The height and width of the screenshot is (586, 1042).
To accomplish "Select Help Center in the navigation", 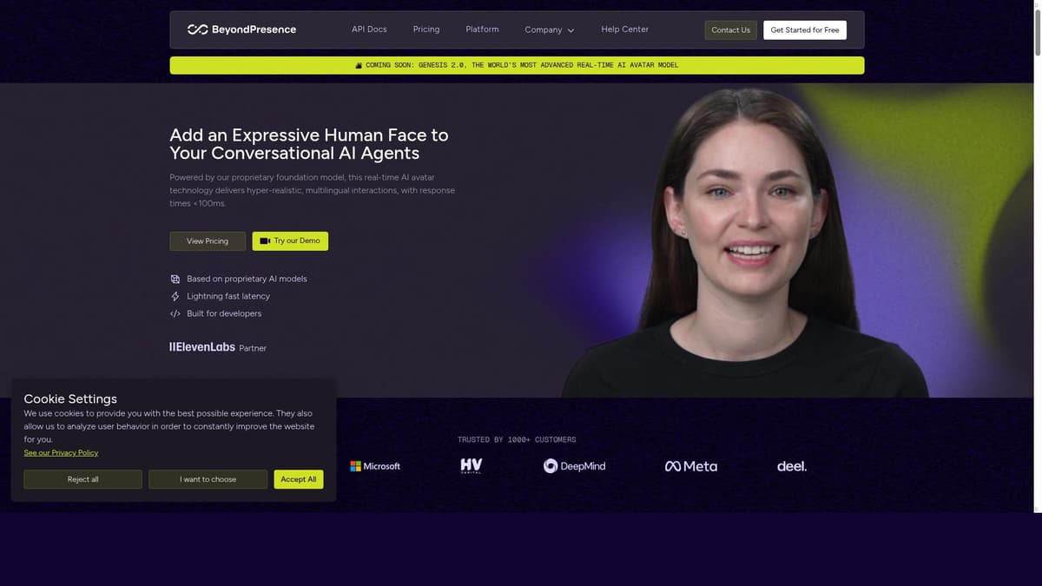I will pos(624,29).
